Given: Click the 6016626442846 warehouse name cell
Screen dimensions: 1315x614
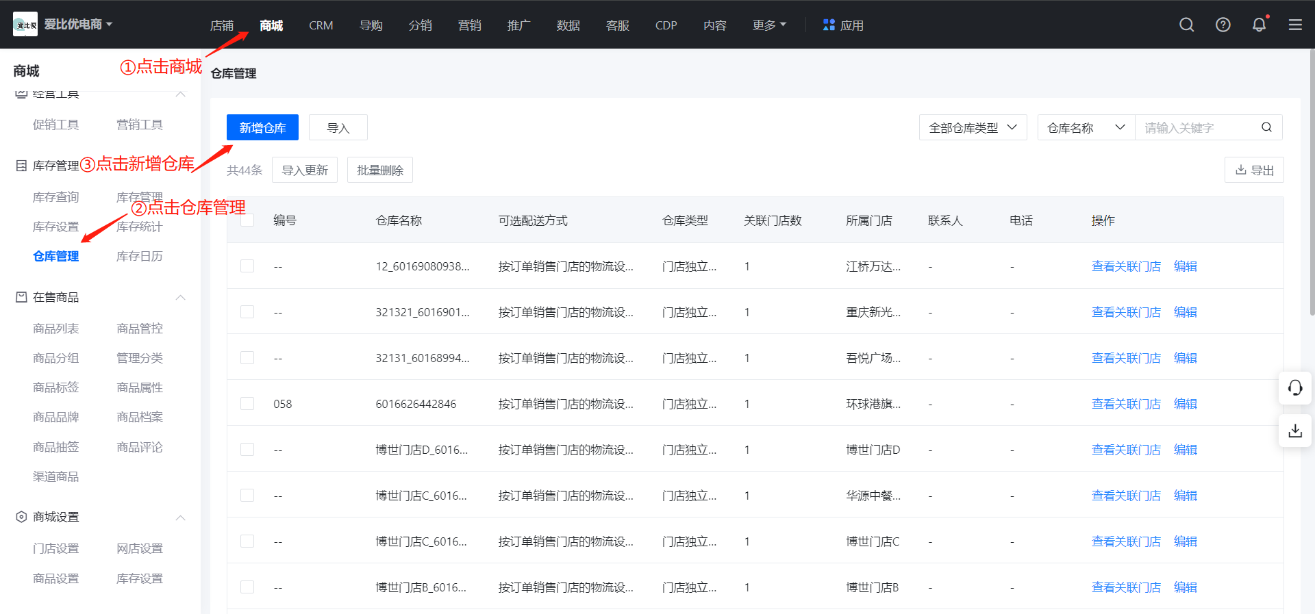Looking at the screenshot, I should [x=416, y=404].
